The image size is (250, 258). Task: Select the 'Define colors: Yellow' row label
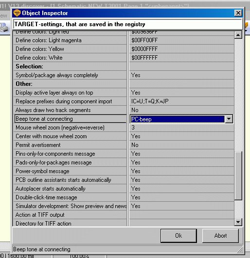tap(40, 49)
